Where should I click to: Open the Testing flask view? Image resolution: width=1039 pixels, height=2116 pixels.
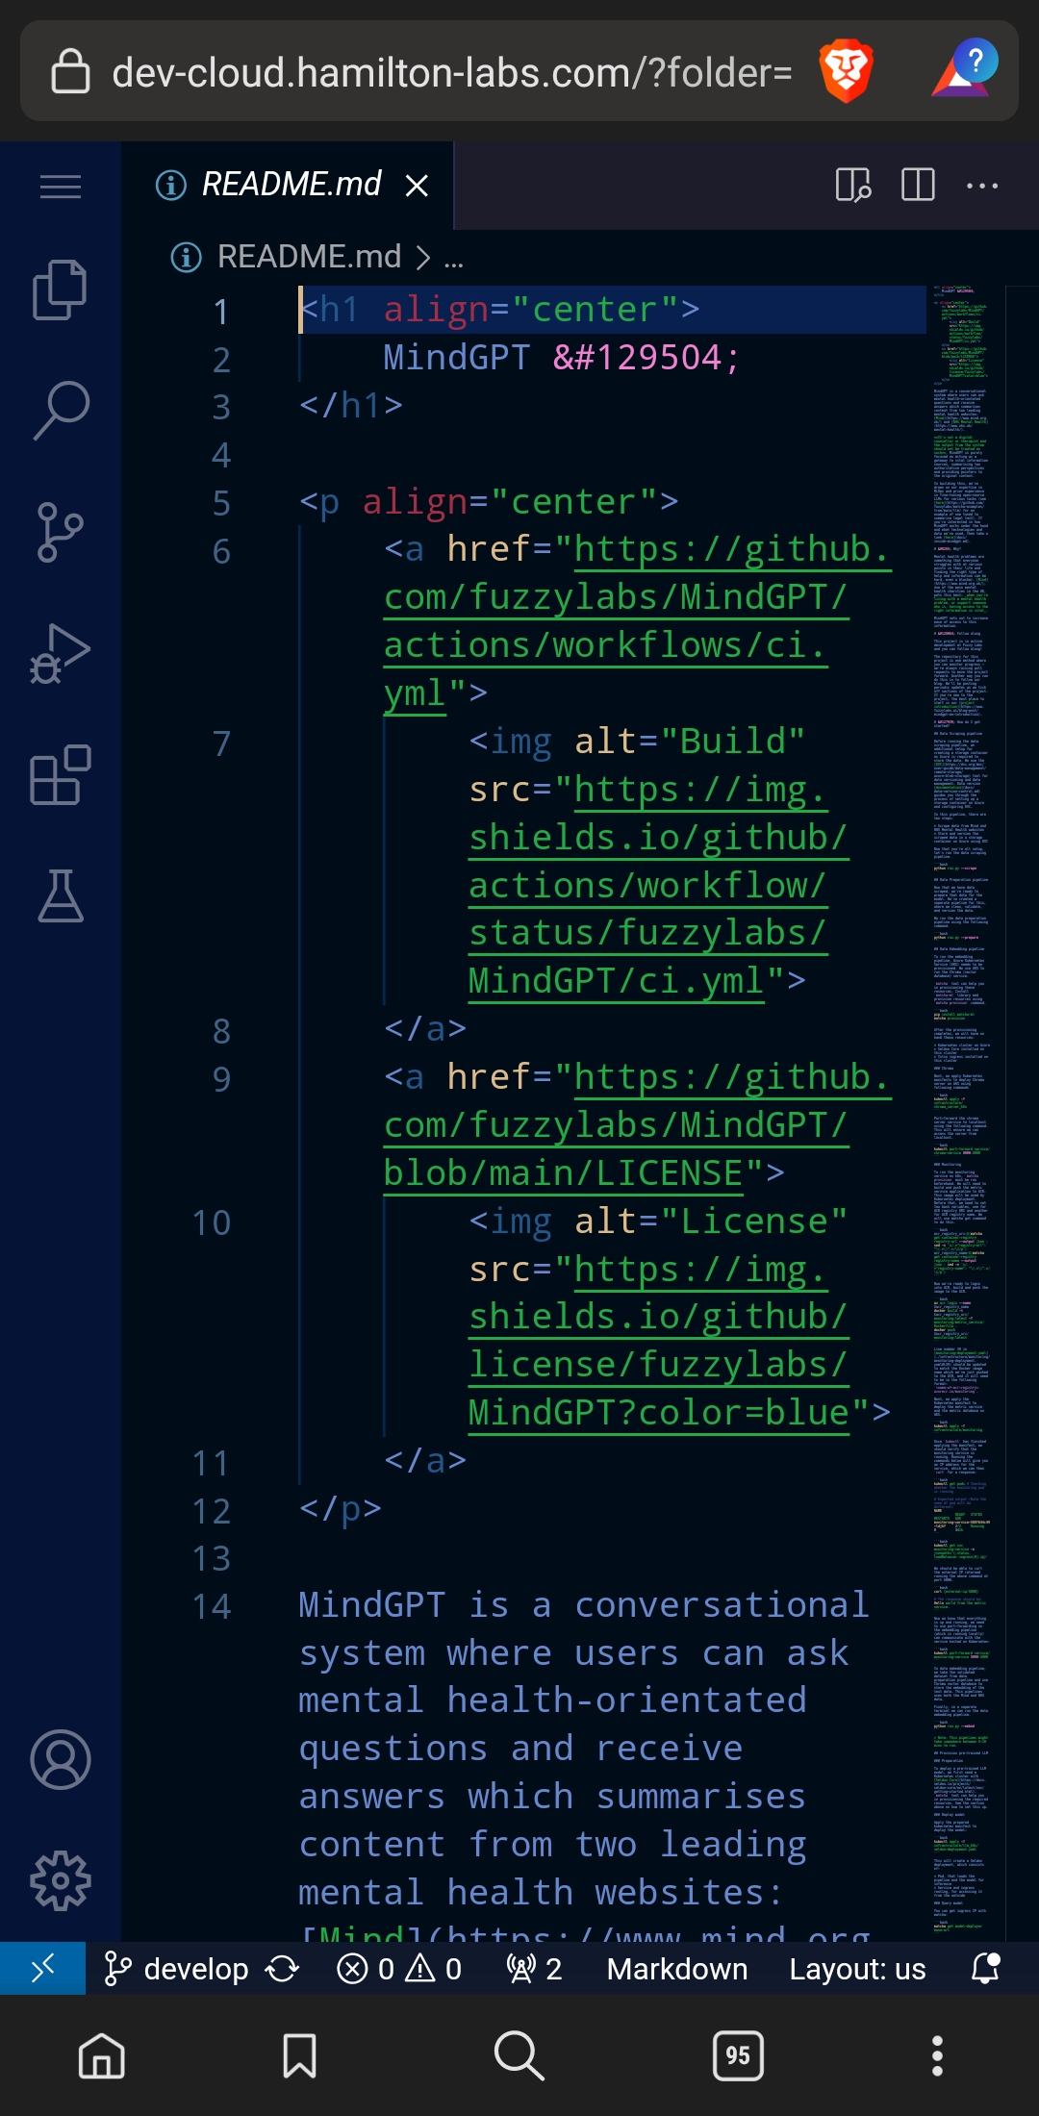click(60, 896)
